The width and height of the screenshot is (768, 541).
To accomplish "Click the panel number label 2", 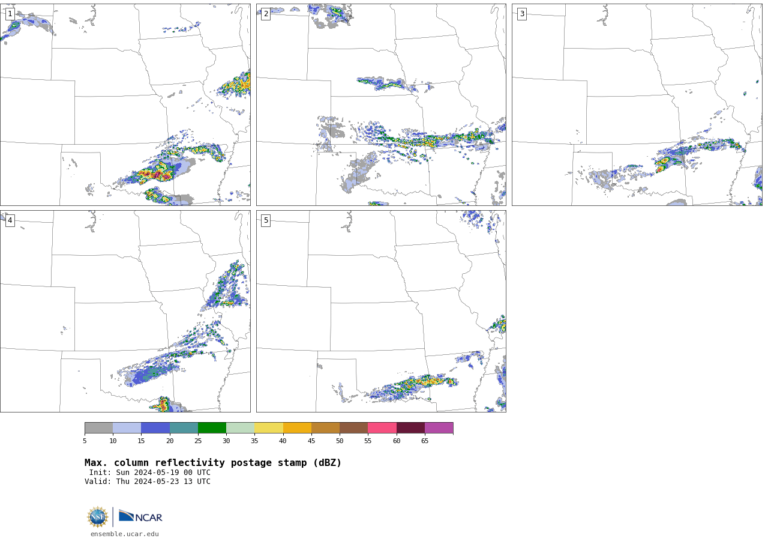I will [266, 14].
